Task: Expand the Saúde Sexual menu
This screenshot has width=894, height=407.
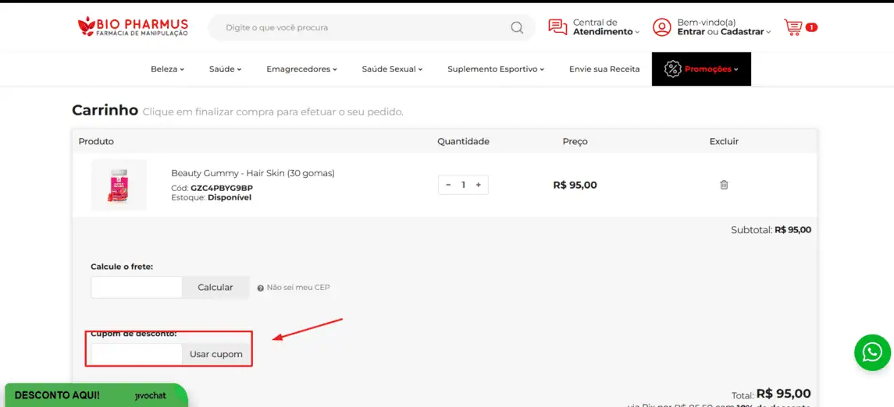Action: point(392,69)
